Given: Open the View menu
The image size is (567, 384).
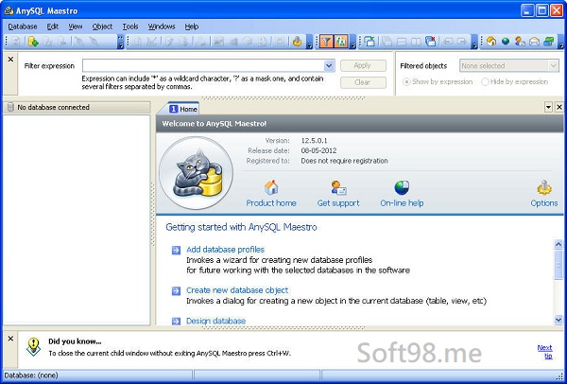Looking at the screenshot, I should coord(76,26).
